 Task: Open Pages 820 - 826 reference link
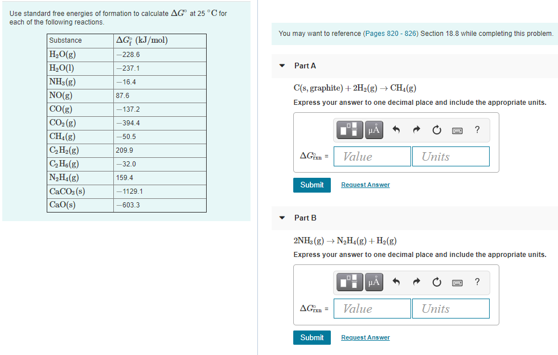tap(391, 34)
